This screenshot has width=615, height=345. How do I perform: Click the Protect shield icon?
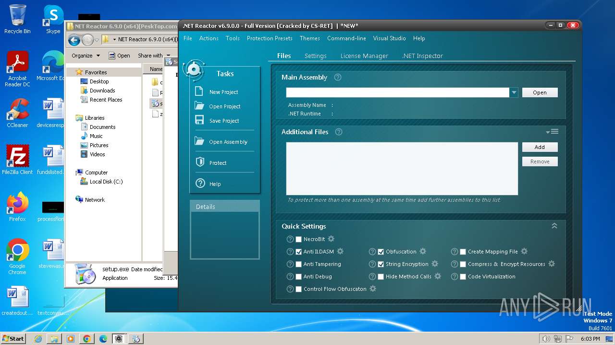(200, 162)
